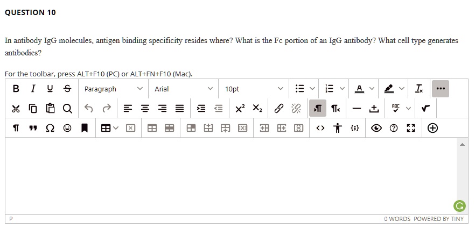Open the source code view icon

(x=320, y=128)
